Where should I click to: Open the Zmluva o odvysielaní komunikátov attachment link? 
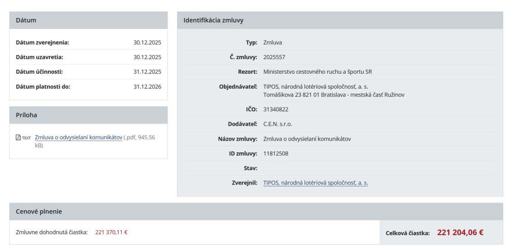coord(79,137)
